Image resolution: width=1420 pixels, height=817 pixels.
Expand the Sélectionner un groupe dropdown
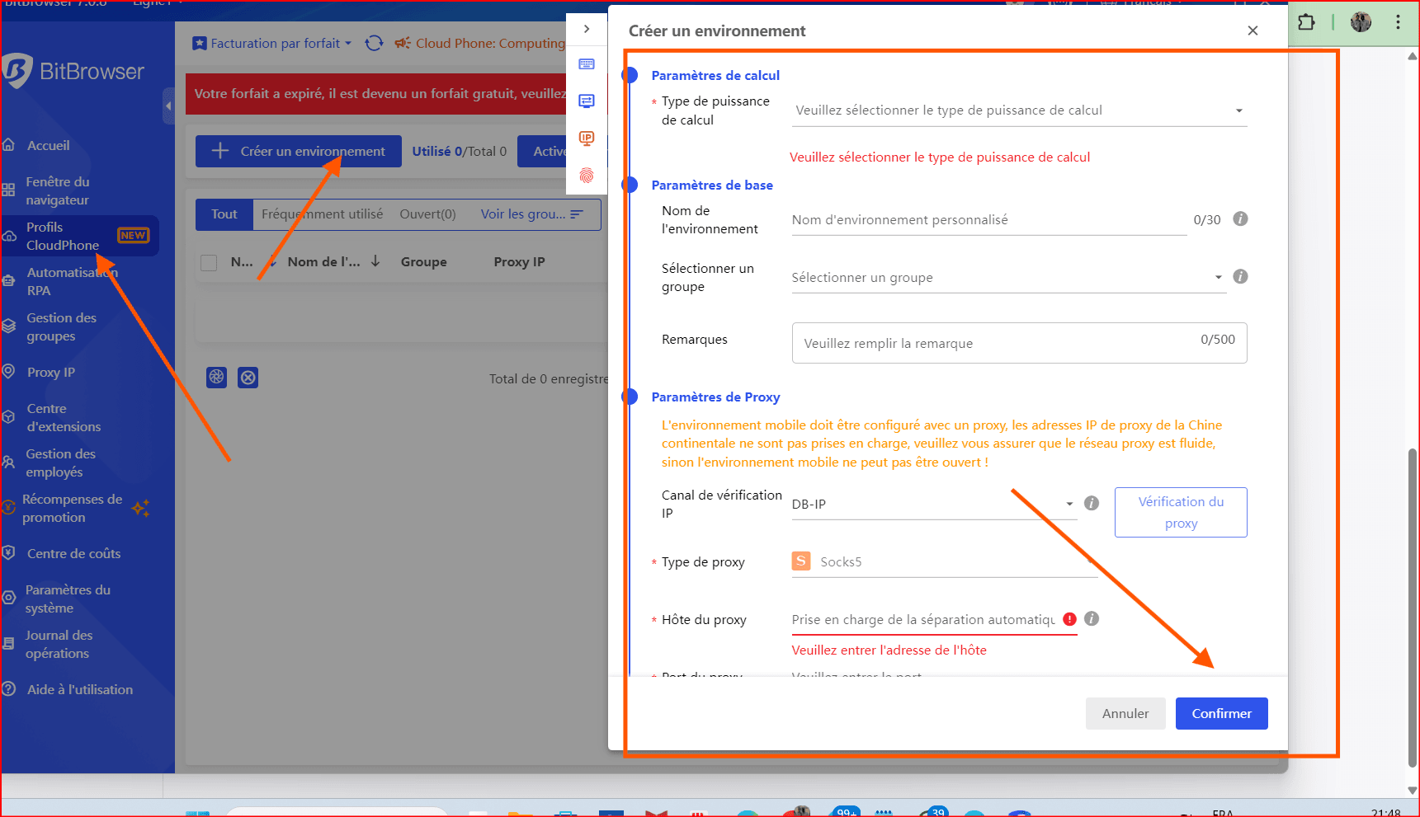(x=1007, y=278)
